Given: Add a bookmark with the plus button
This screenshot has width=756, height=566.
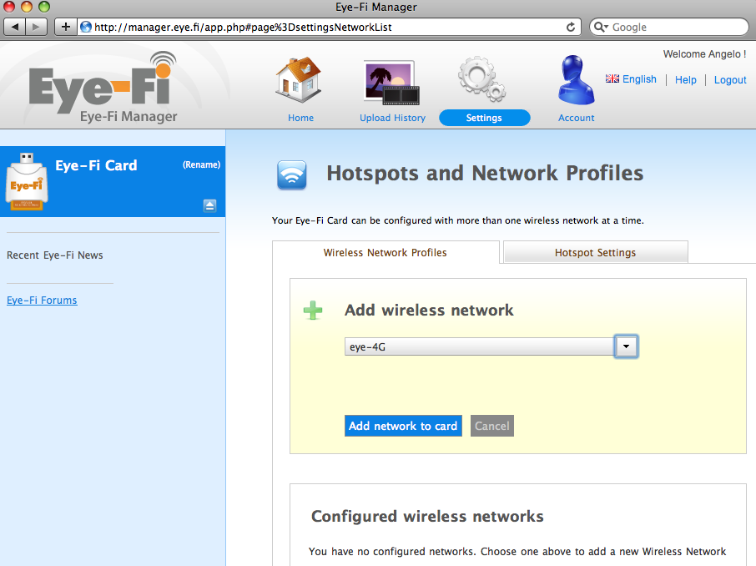Looking at the screenshot, I should point(66,27).
